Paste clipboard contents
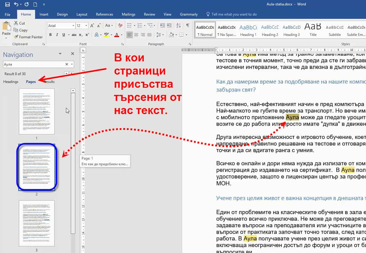Screen dimensions: 366x253 click(x=6, y=29)
